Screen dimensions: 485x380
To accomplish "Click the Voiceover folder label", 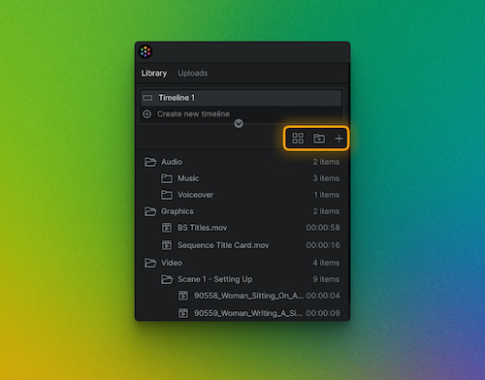I will pyautogui.click(x=195, y=195).
